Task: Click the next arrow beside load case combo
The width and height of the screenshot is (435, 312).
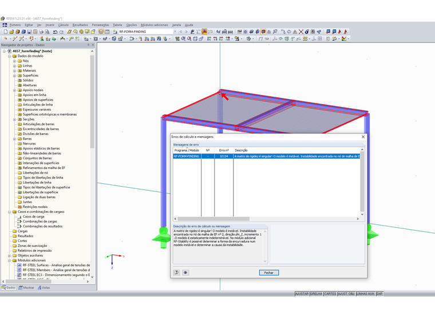Action: [186, 31]
